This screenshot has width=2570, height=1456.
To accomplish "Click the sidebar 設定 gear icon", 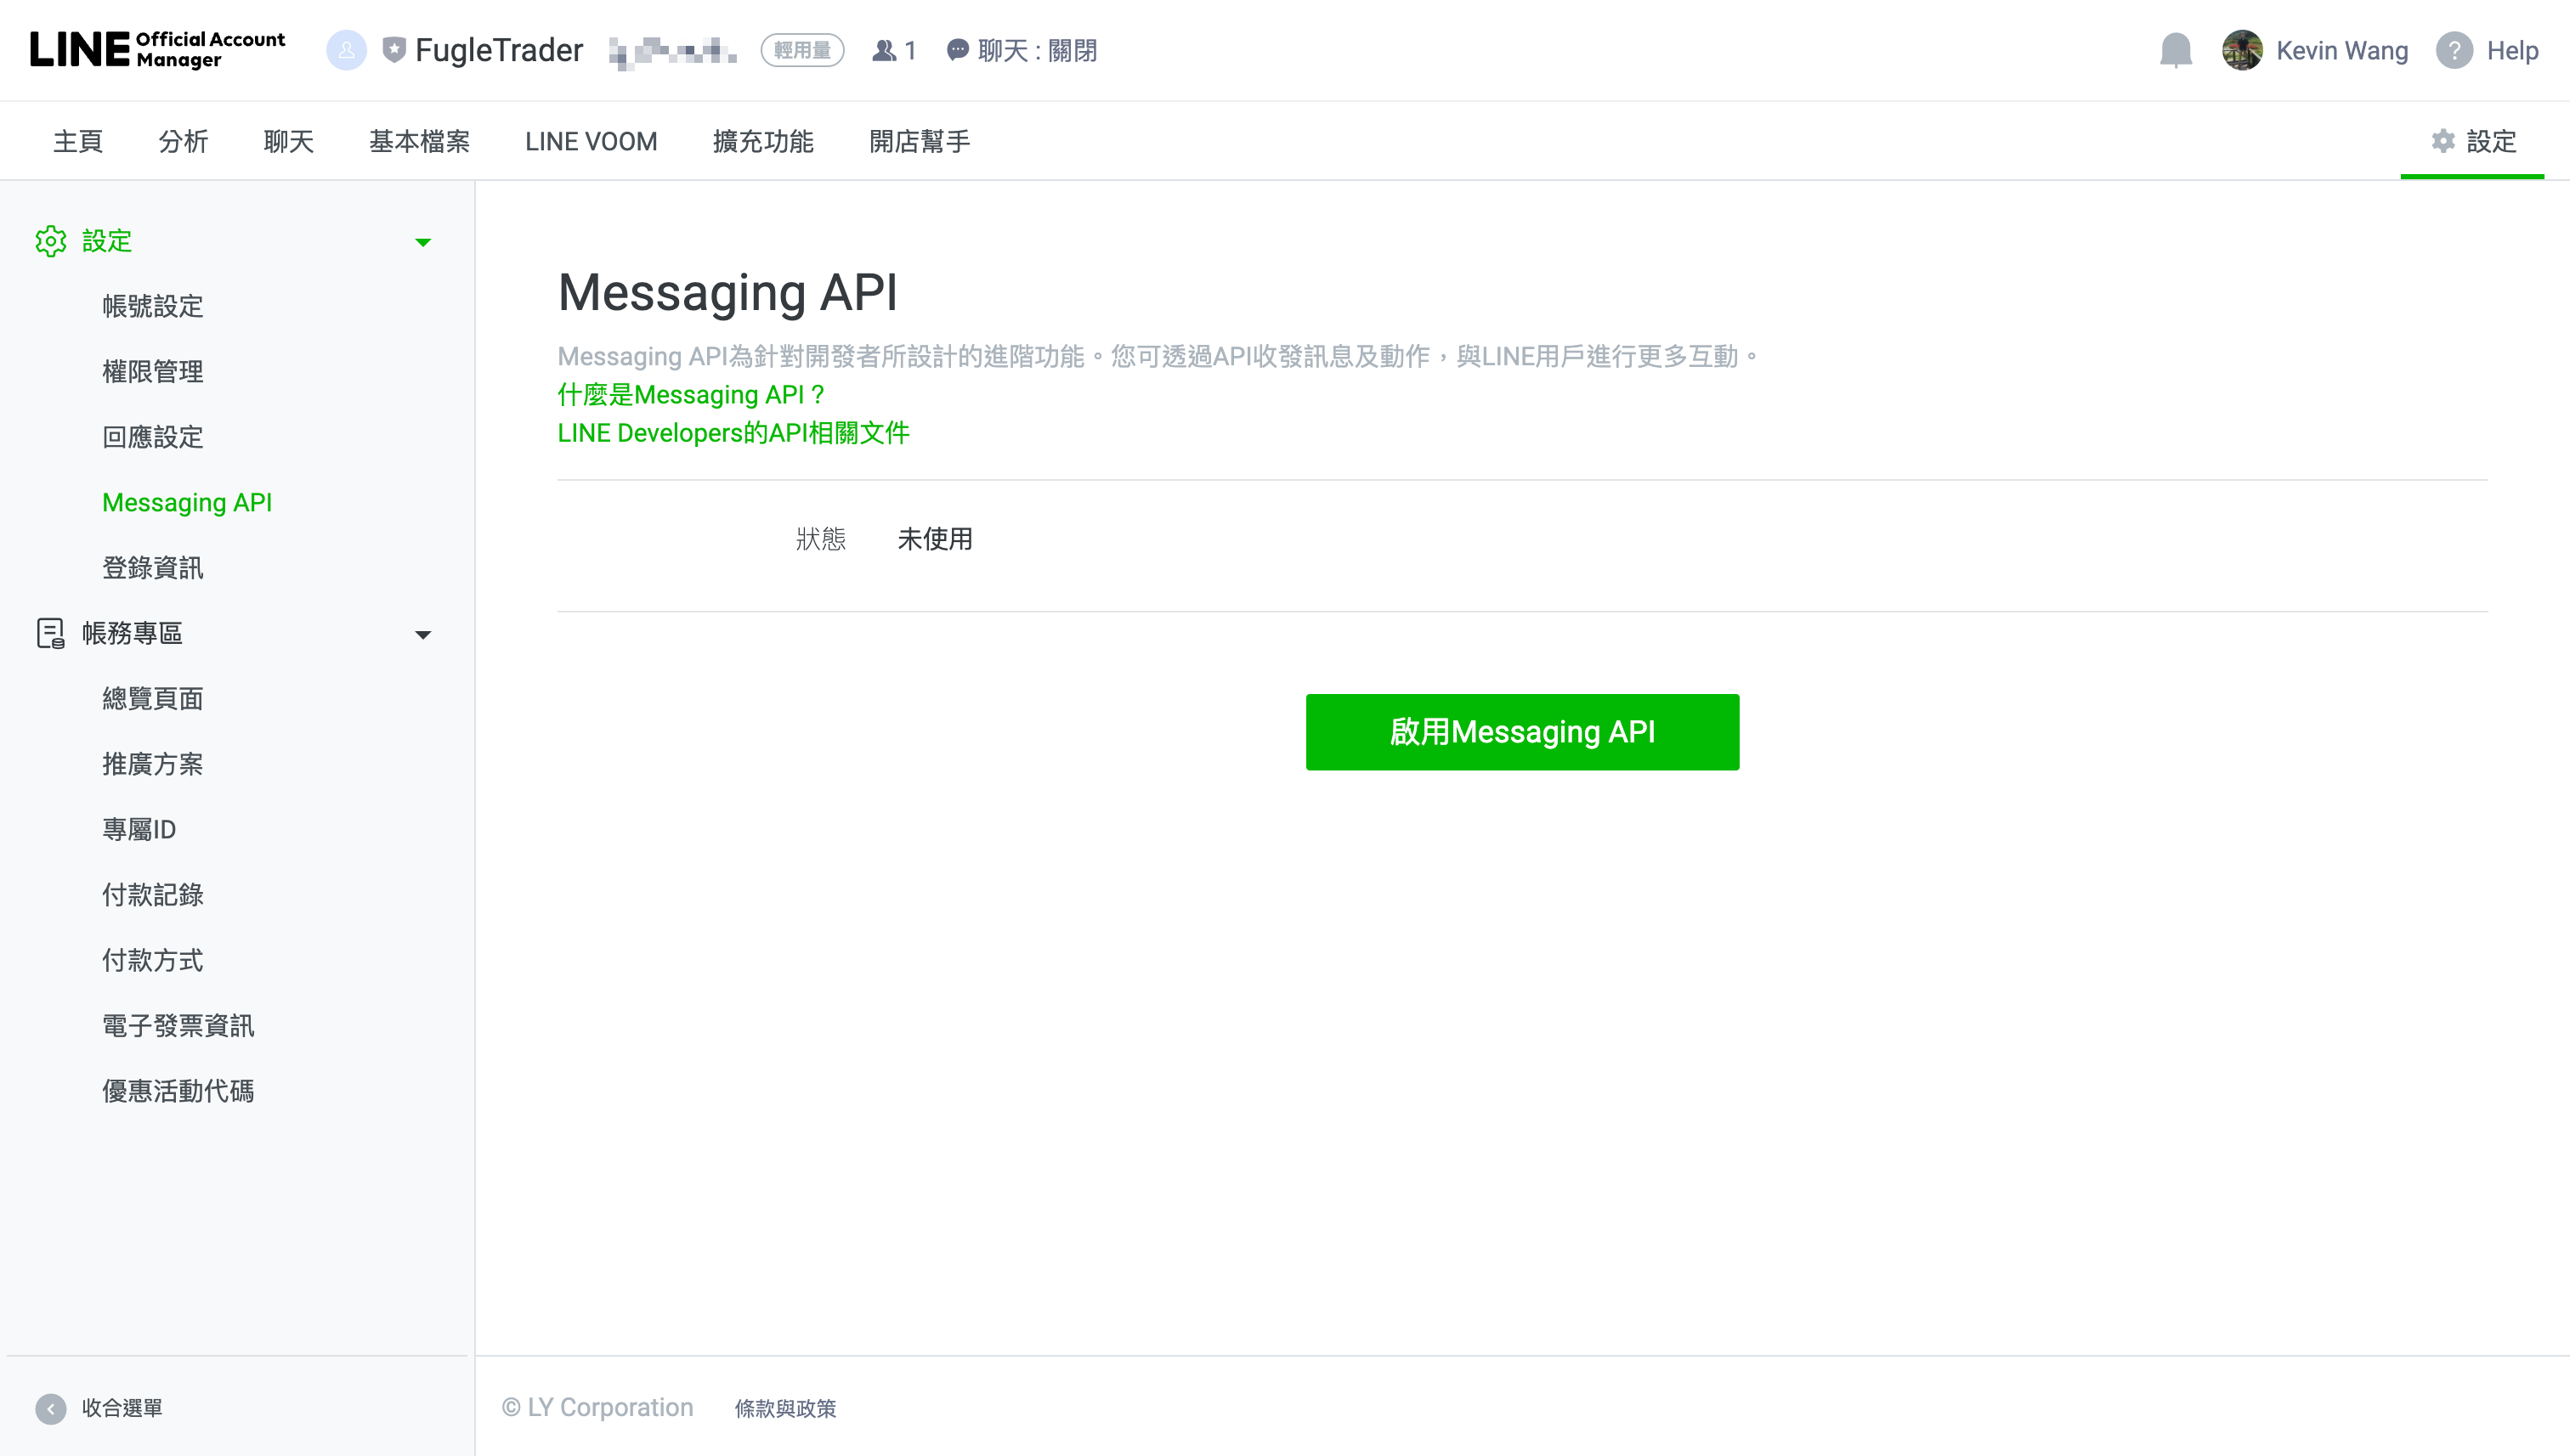I will (50, 241).
